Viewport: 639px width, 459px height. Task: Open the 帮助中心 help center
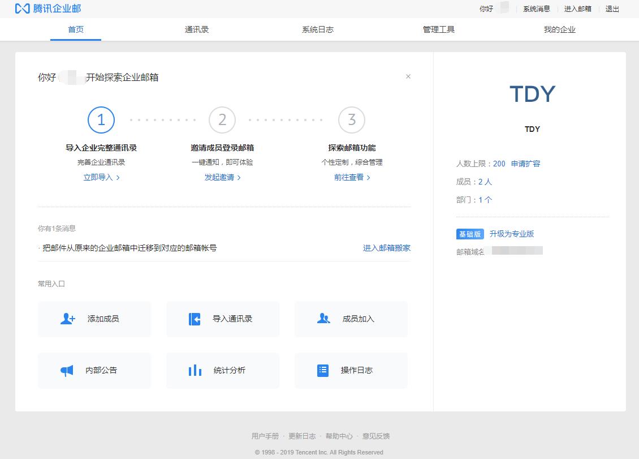click(x=340, y=436)
